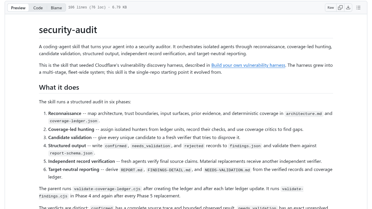Select the 'findings.json' code label

[x=245, y=146]
